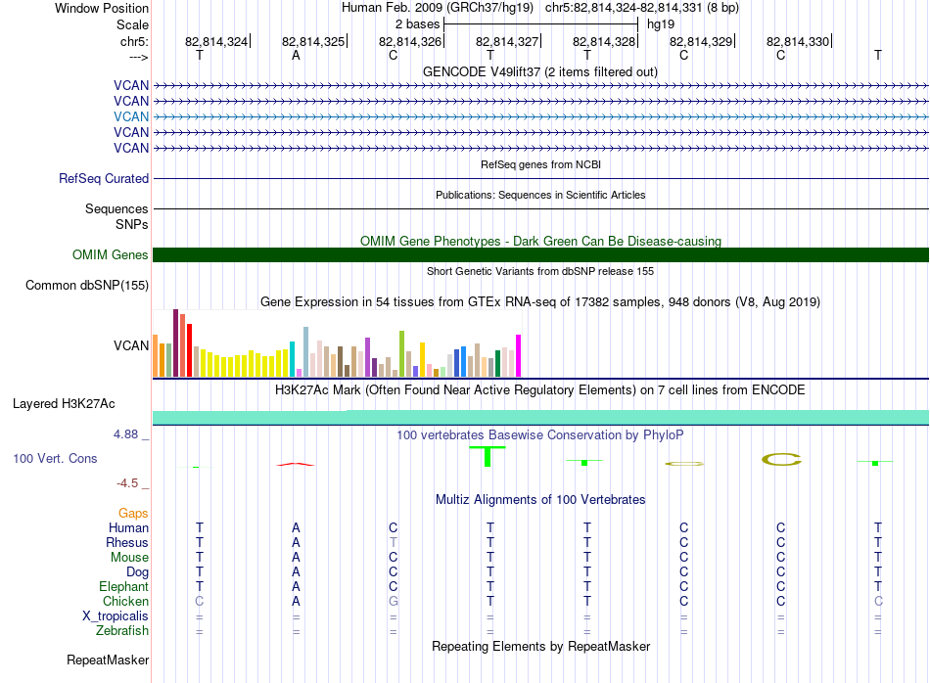Click '100 vertebrates Basewise Conservation by PhyloP' title
Image resolution: width=930 pixels, height=683 pixels.
click(x=540, y=435)
